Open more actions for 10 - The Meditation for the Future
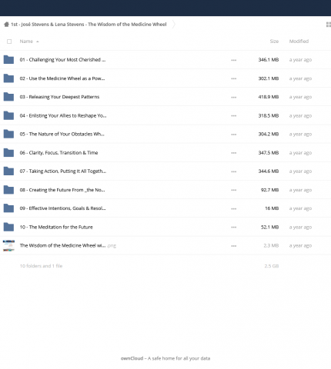331x369 pixels. 233,227
